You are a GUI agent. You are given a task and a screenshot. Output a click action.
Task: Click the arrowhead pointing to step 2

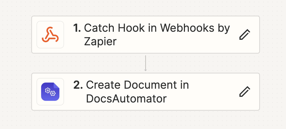tap(145, 70)
